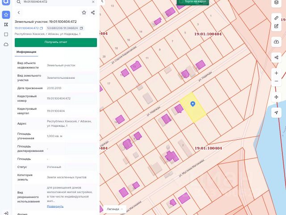Click the status value Учтенный
The image size is (286, 215).
(x=54, y=167)
